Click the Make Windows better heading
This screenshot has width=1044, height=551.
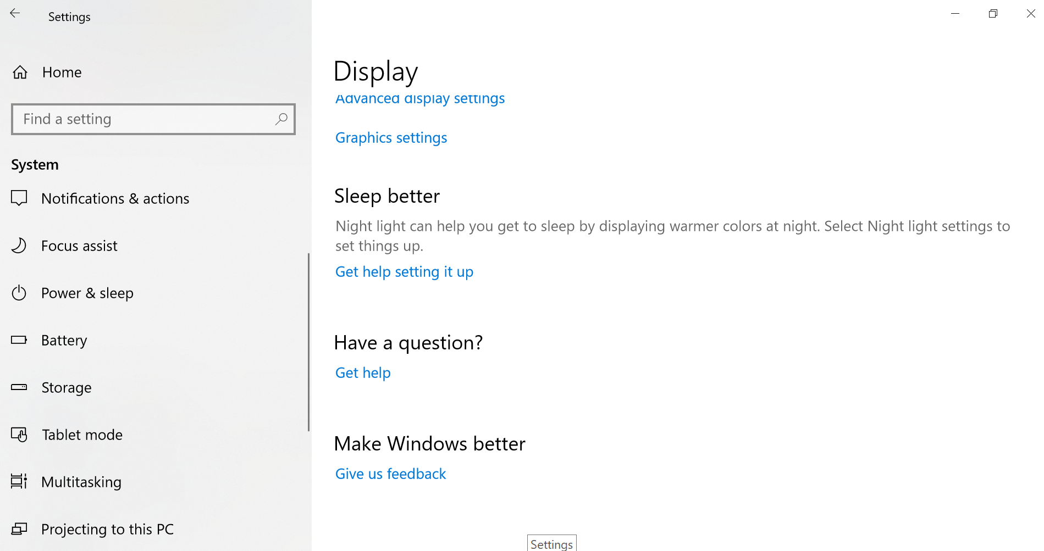430,444
